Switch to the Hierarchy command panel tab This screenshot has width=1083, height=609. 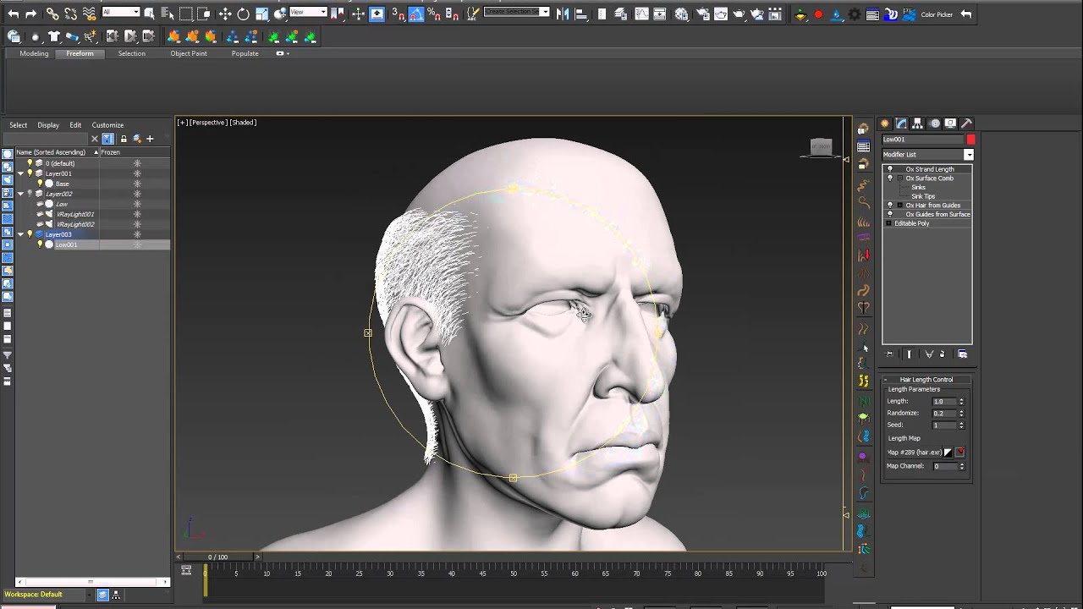coord(918,123)
